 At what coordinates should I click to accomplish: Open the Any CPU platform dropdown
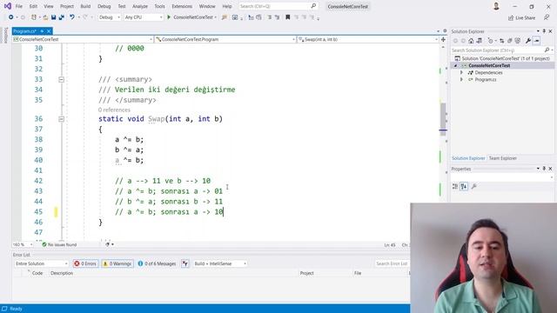(144, 17)
